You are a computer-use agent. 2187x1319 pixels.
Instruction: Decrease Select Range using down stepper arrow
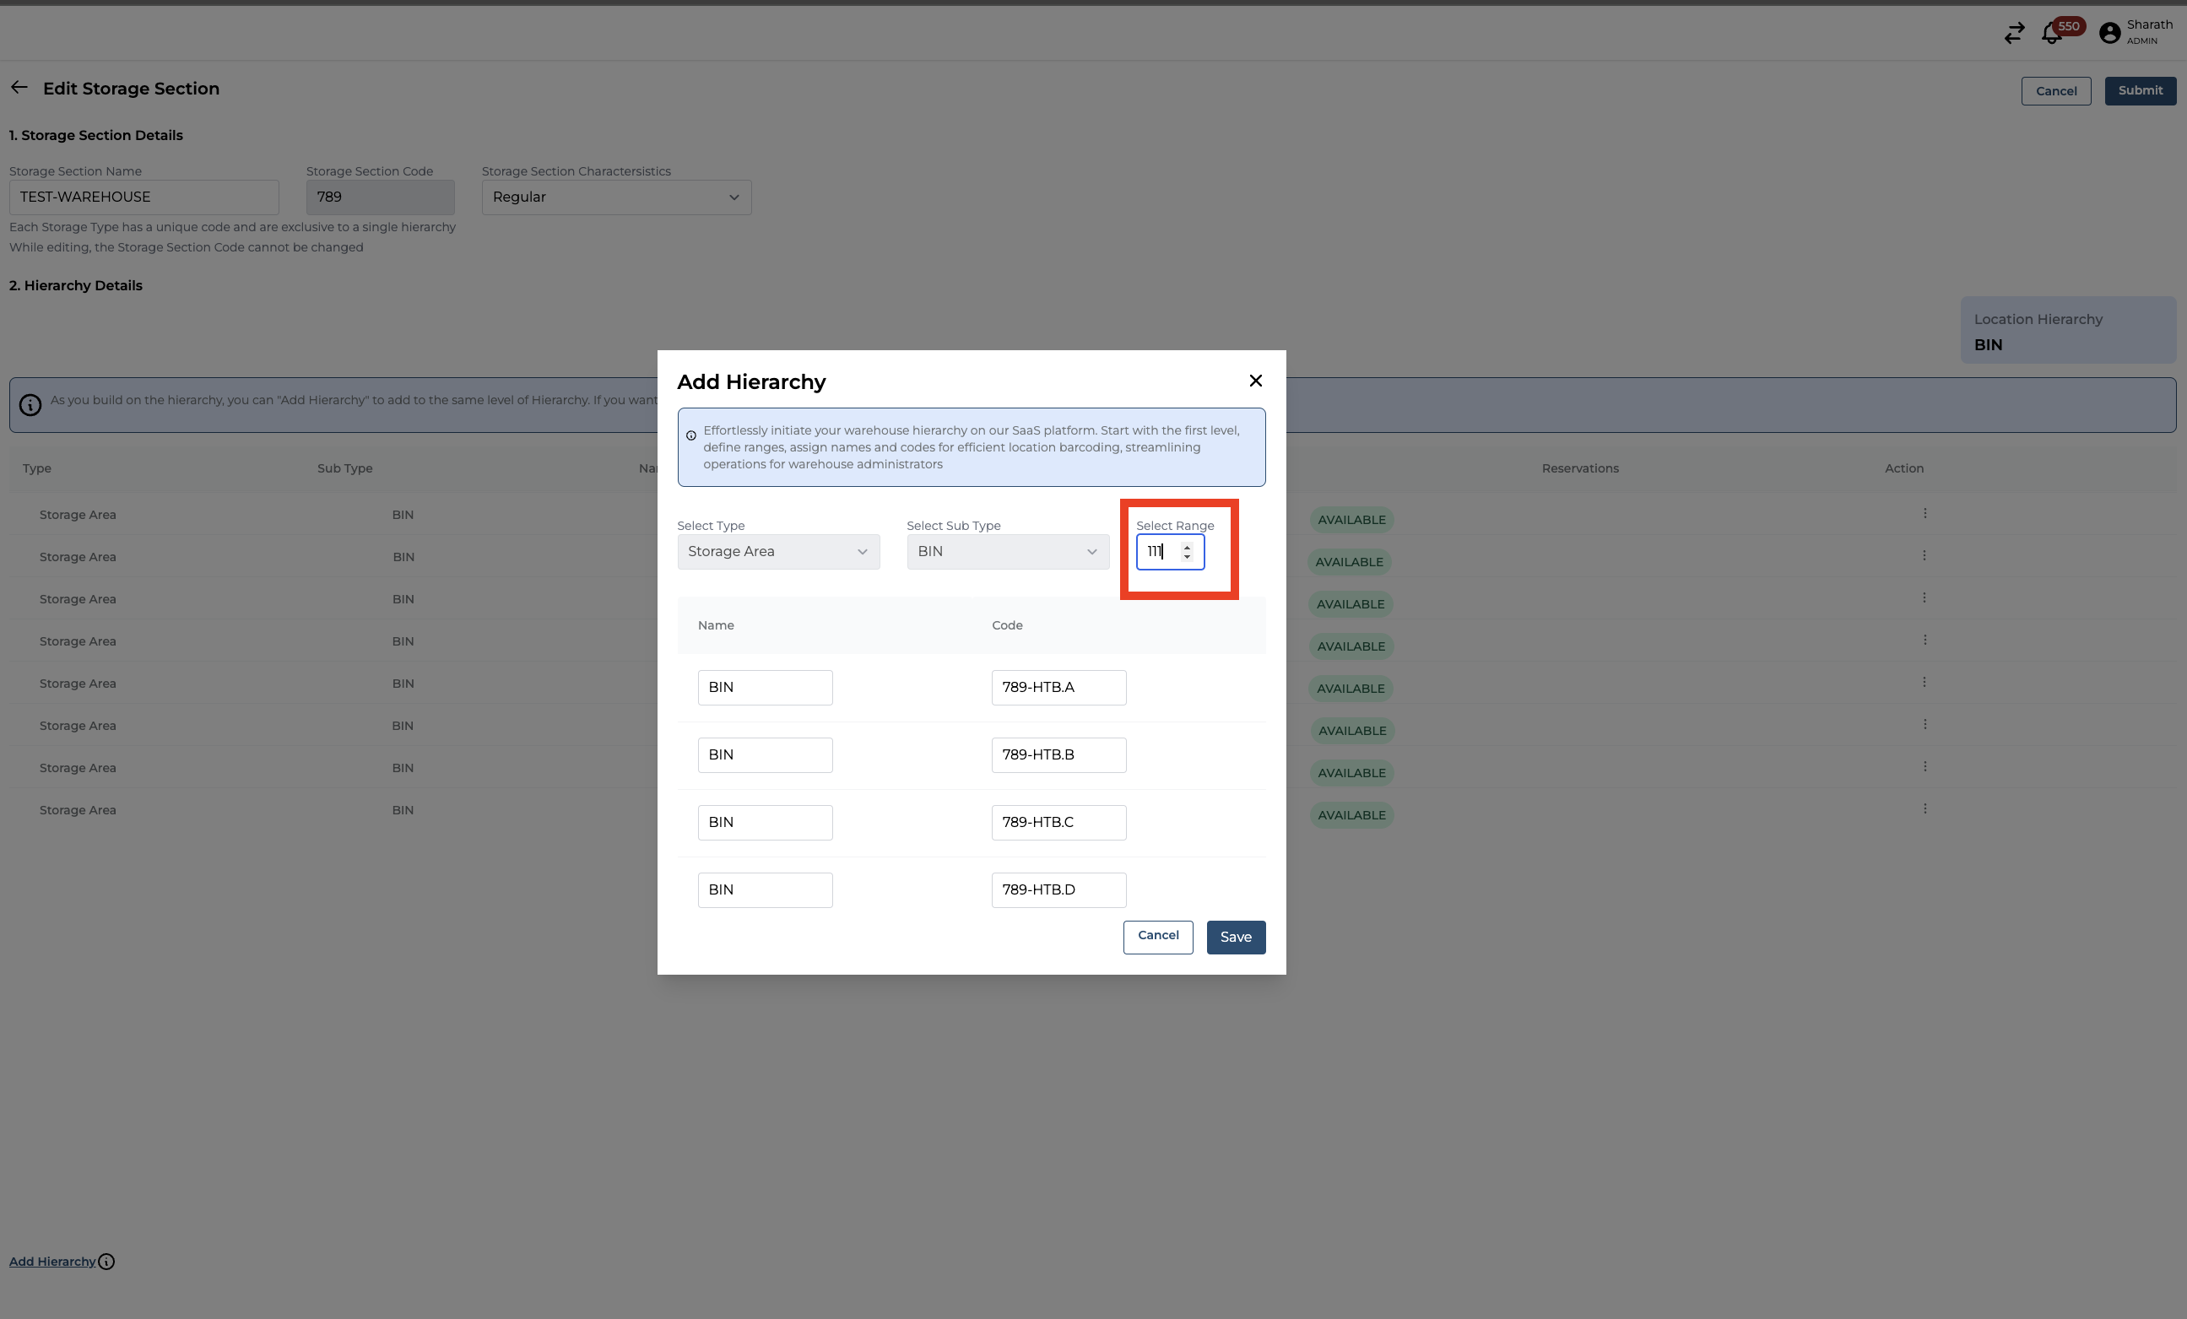[1187, 558]
